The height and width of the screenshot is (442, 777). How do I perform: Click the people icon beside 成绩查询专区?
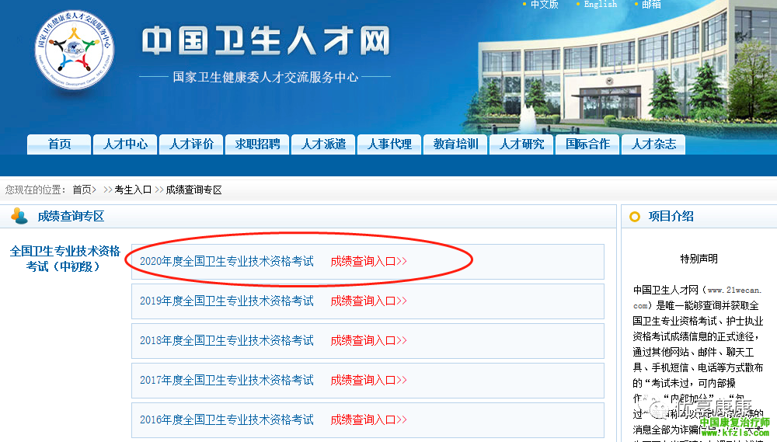(x=19, y=216)
